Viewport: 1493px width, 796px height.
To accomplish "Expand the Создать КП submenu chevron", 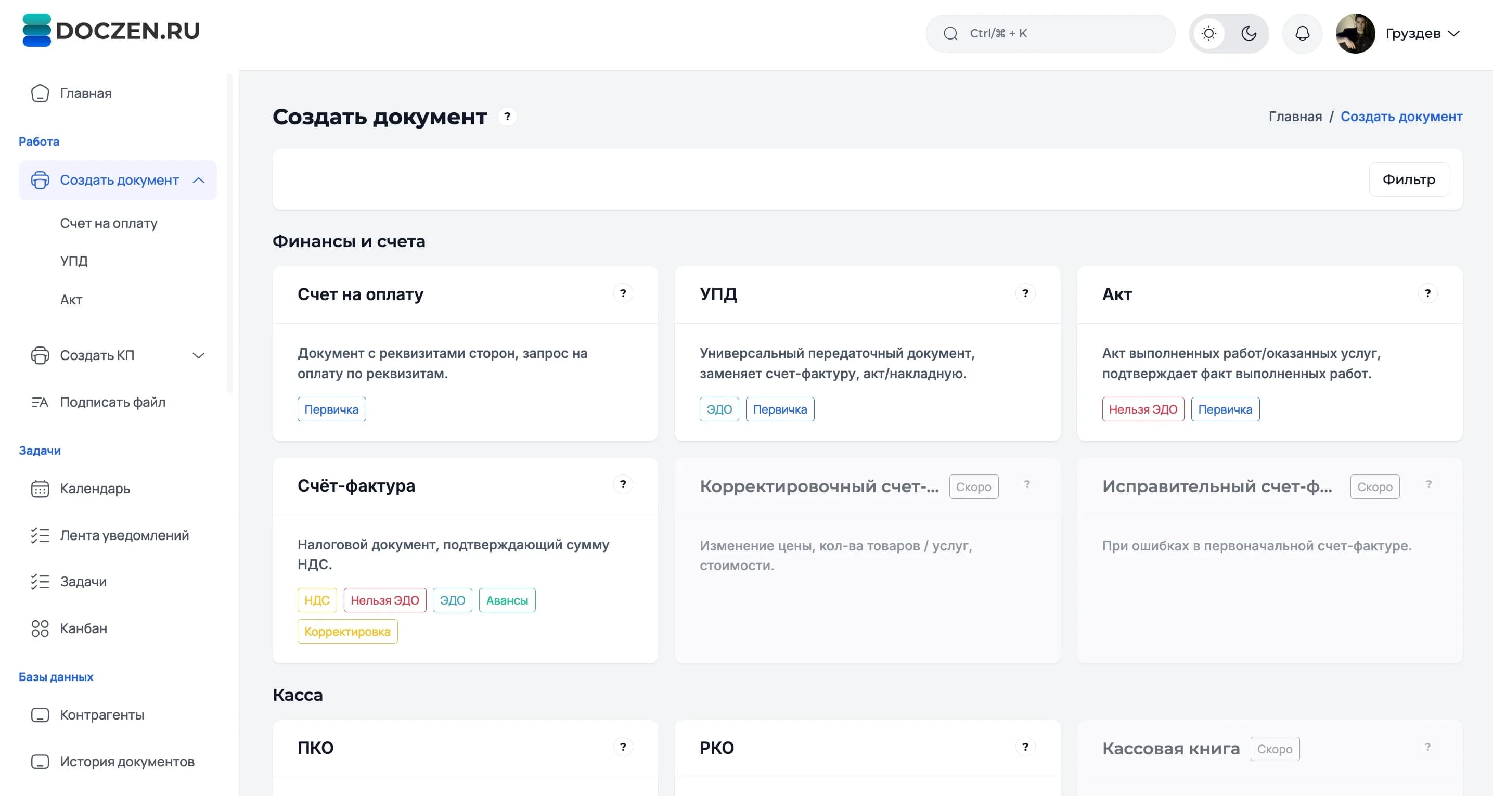I will pos(199,355).
